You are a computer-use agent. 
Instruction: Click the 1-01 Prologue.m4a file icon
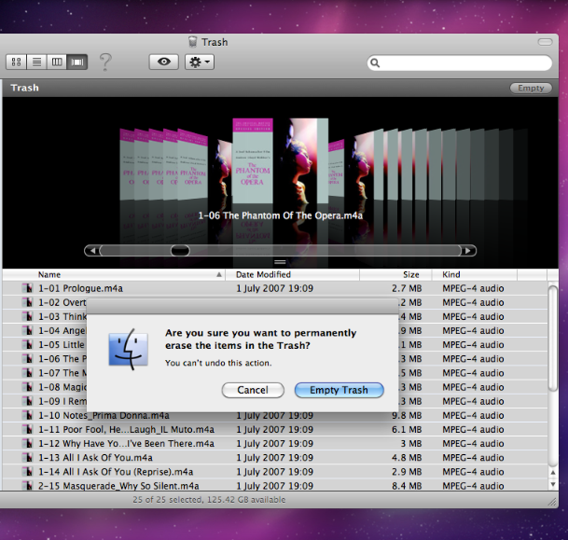(x=27, y=288)
